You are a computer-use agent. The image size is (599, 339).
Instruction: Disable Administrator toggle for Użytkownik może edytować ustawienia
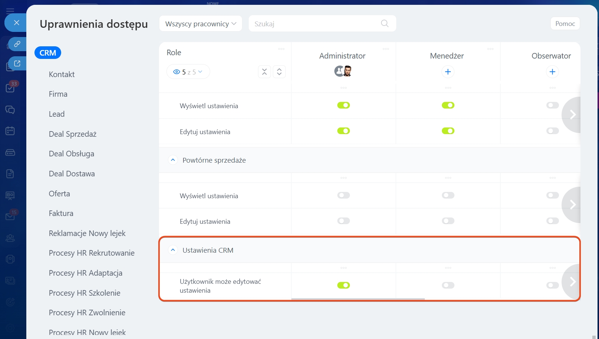point(344,285)
